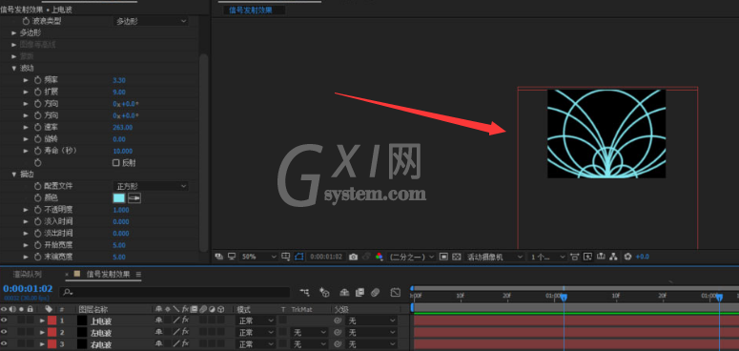Screen dimensions: 739x351
Task: Toggle quality switch on layer 左电波
Action: (x=176, y=332)
